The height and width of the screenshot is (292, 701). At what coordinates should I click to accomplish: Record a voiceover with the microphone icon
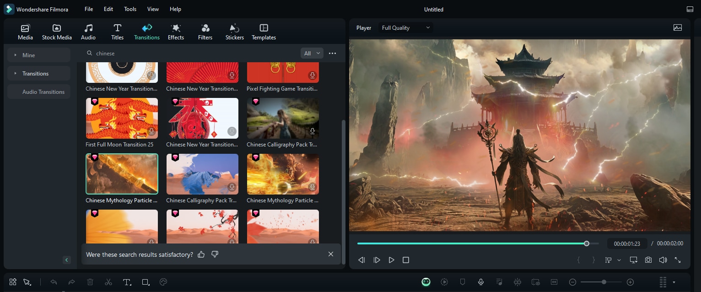[480, 282]
